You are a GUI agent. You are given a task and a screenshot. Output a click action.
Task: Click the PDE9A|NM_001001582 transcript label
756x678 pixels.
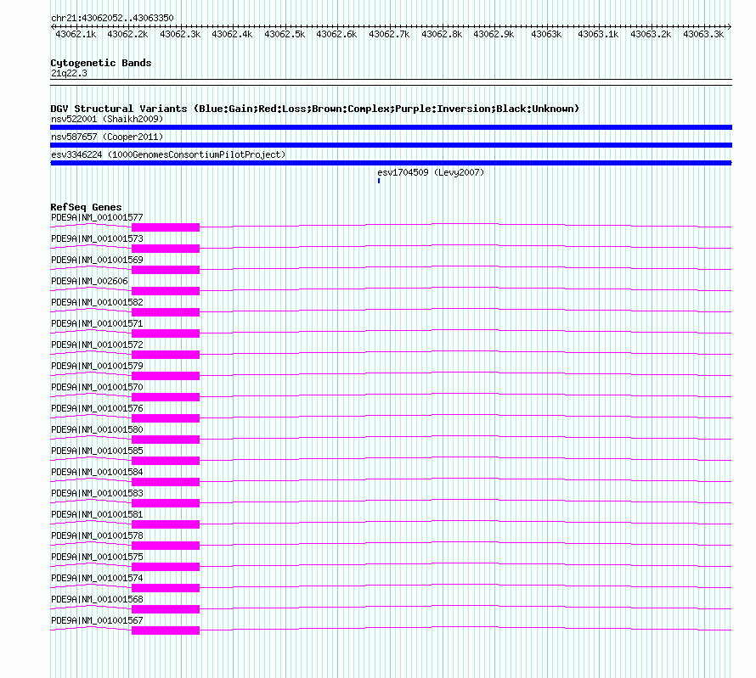pyautogui.click(x=97, y=302)
